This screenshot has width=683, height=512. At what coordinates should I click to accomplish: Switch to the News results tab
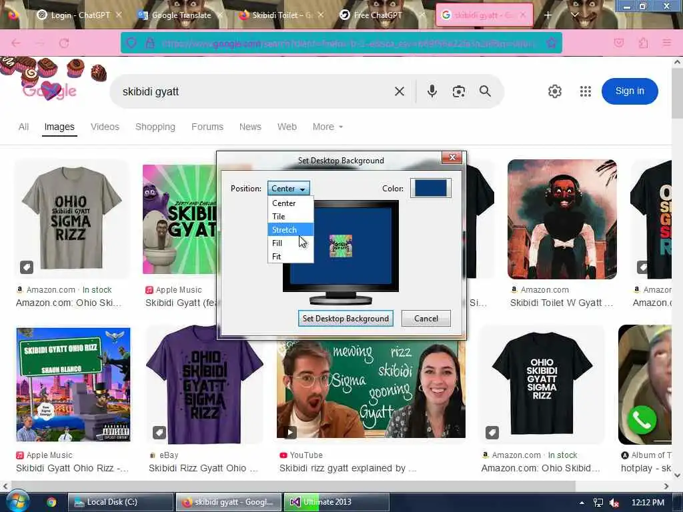(250, 127)
